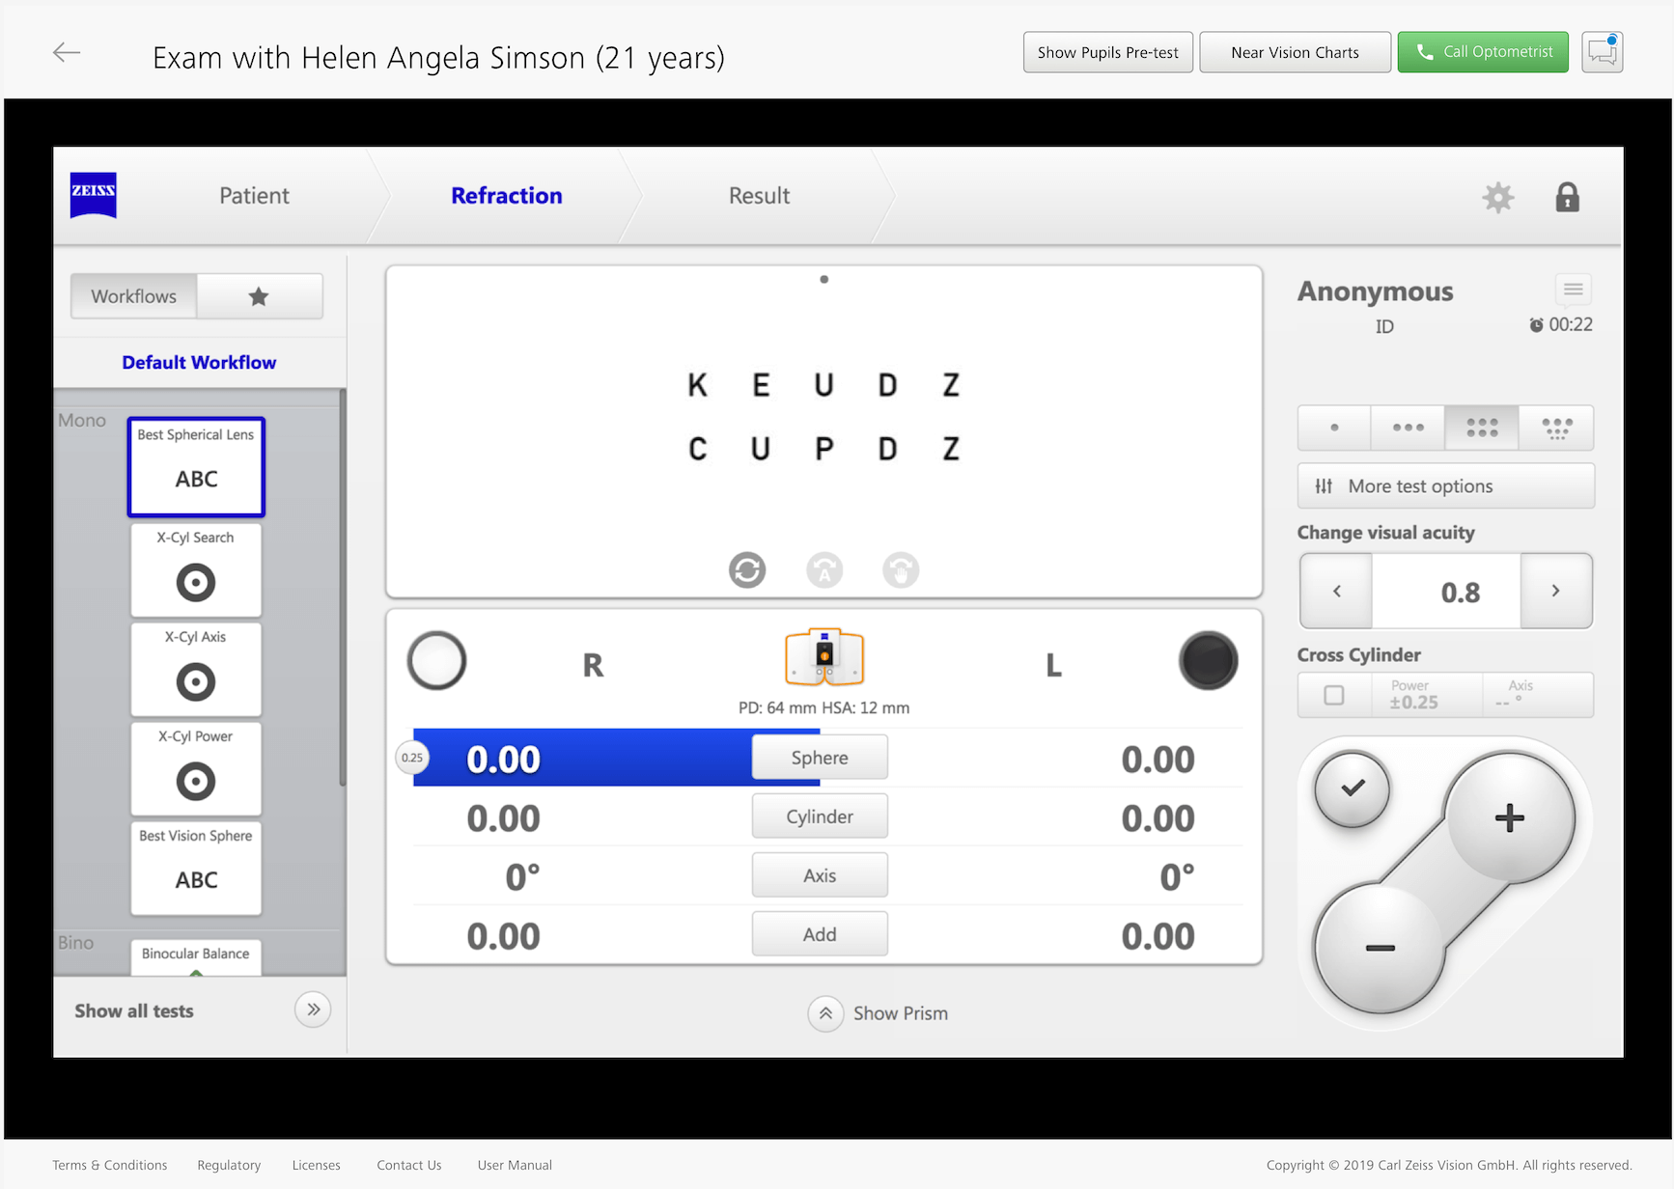The height and width of the screenshot is (1189, 1674).
Task: Toggle the left eye black occluder
Action: coord(1208,661)
